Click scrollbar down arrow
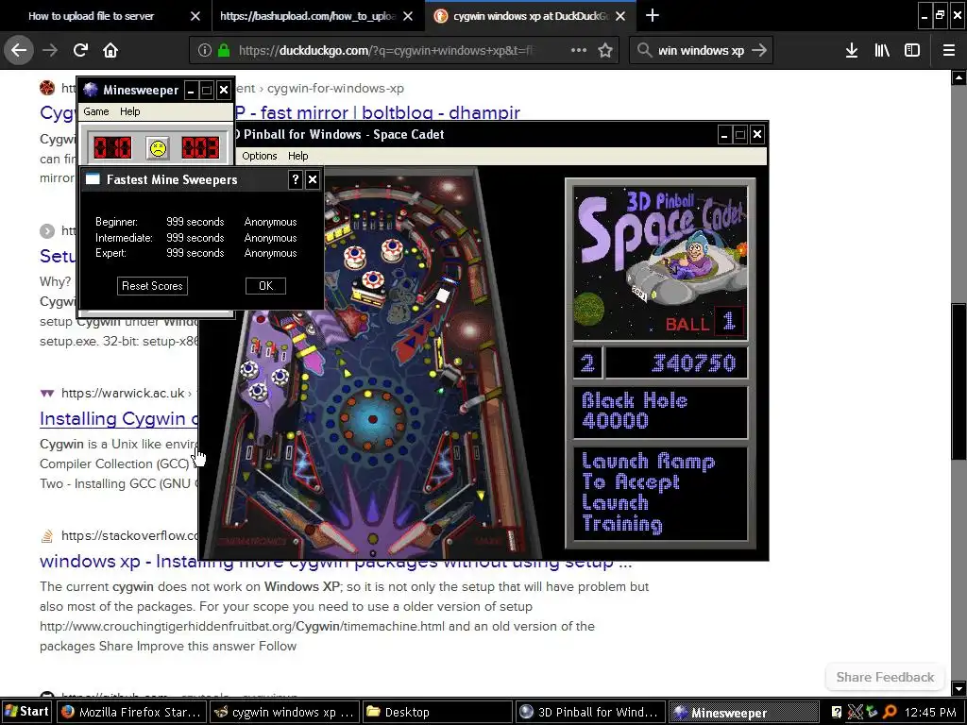967x725 pixels. coord(959,688)
